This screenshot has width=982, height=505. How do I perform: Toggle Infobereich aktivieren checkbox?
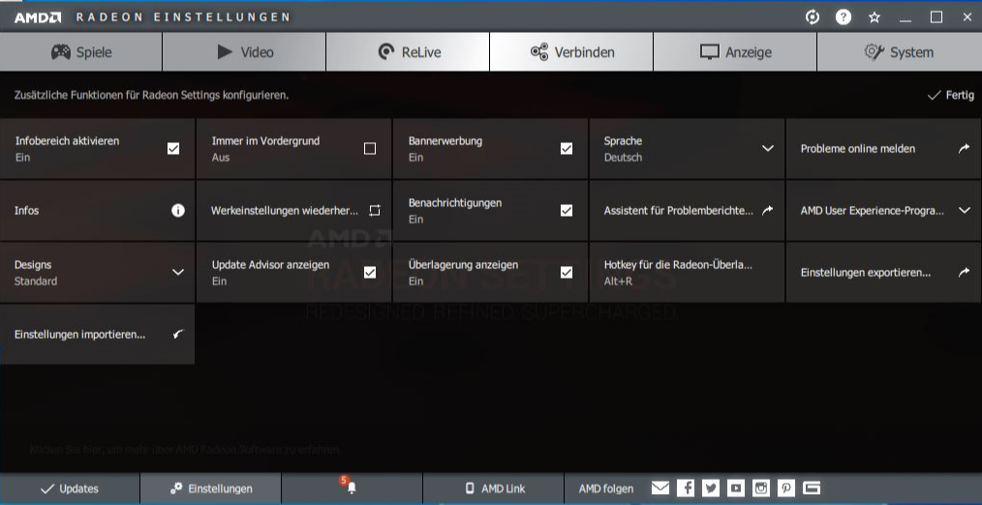click(173, 148)
